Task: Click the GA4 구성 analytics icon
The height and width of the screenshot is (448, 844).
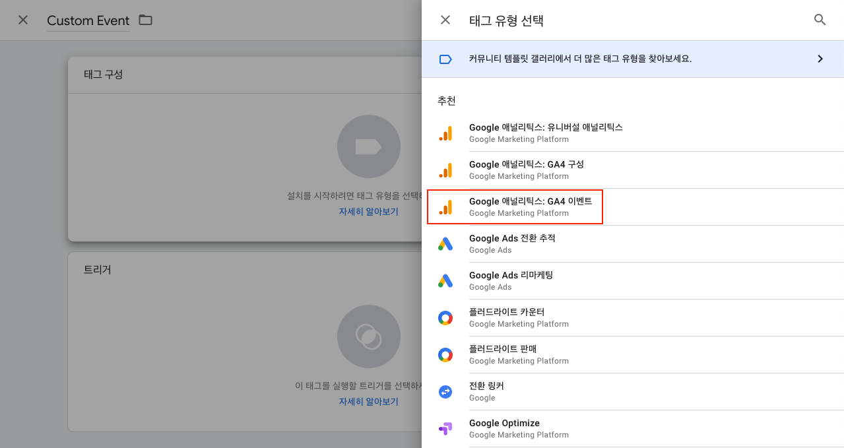Action: (445, 170)
